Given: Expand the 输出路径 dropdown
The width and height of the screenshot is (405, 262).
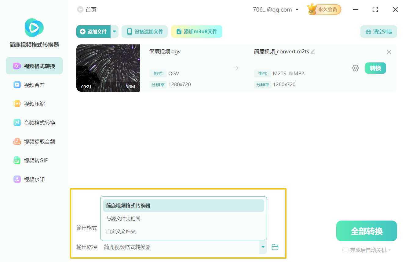Looking at the screenshot, I should point(262,247).
